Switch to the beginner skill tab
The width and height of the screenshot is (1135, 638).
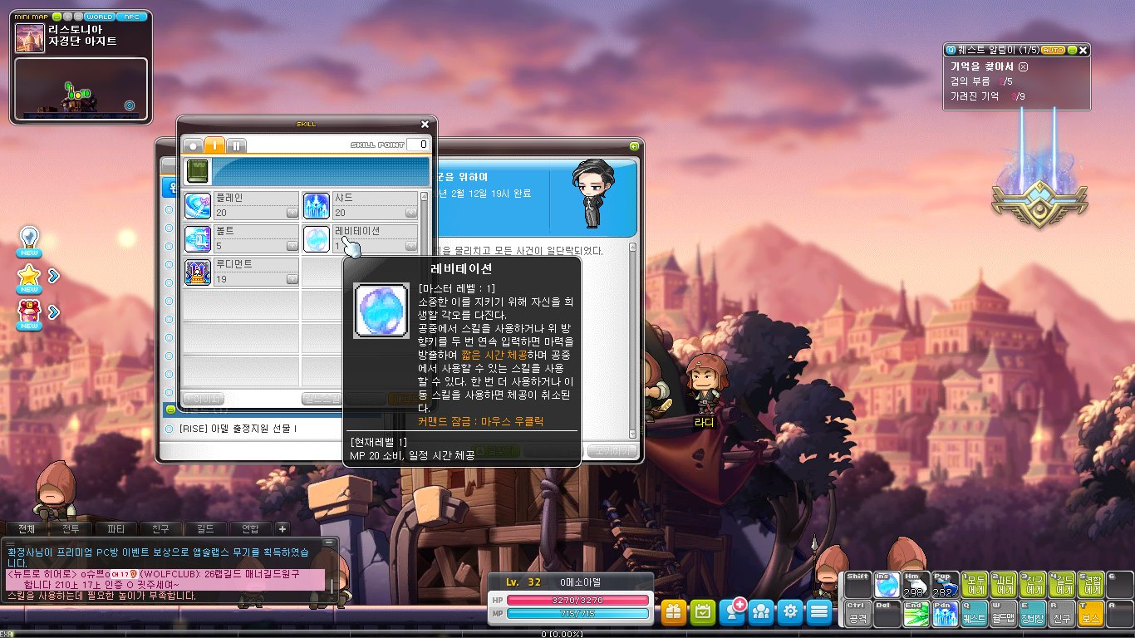click(193, 145)
